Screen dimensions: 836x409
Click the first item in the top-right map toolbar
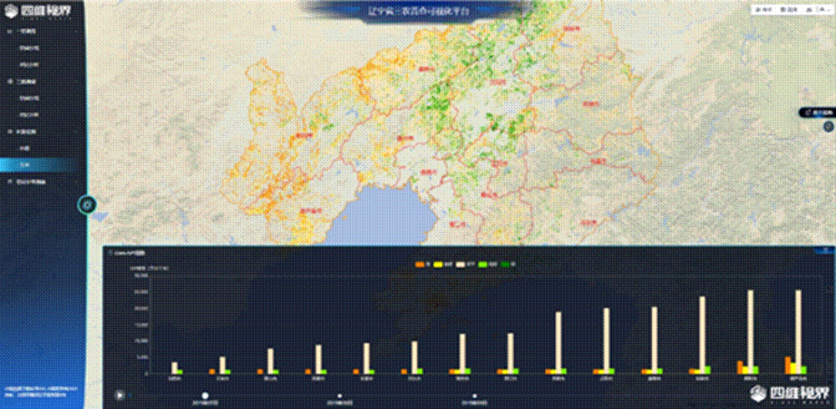click(762, 9)
